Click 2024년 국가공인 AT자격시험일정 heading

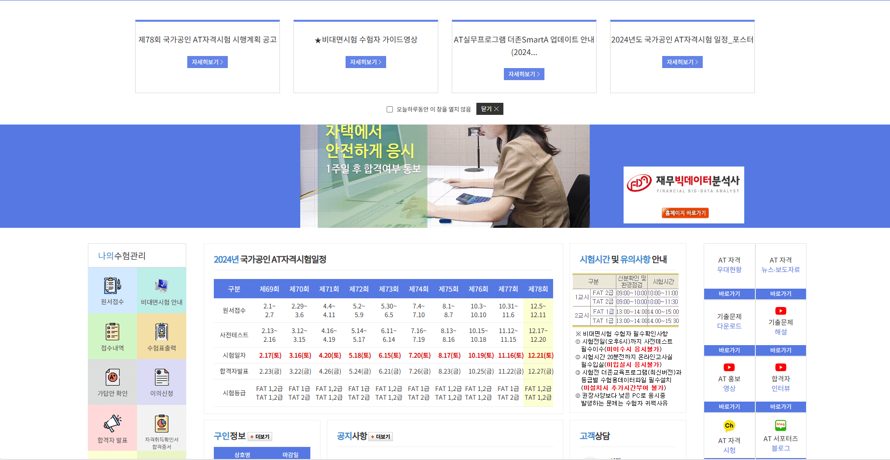click(x=270, y=260)
